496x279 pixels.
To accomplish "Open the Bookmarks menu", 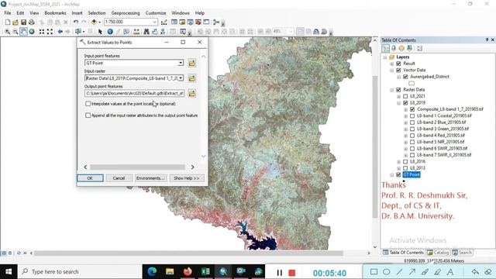I will pos(55,13).
